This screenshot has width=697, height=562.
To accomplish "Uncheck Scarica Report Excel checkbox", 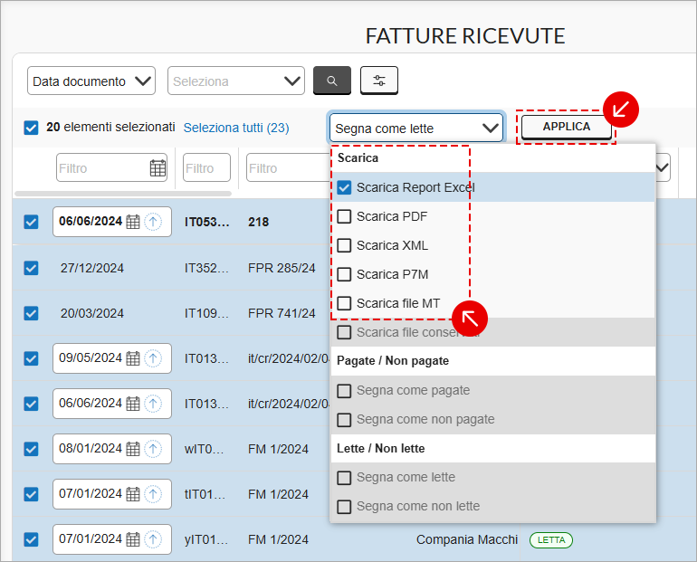I will (x=344, y=187).
